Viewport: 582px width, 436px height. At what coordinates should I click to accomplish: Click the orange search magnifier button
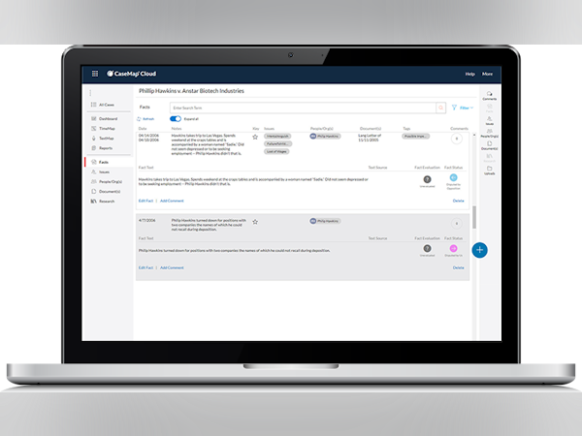tap(441, 108)
